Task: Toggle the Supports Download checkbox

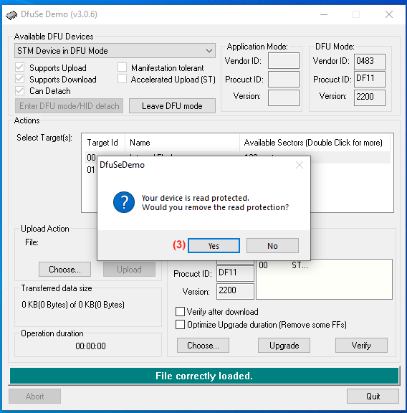Action: click(20, 79)
